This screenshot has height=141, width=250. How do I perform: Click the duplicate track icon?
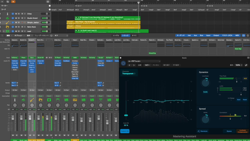click(8, 2)
